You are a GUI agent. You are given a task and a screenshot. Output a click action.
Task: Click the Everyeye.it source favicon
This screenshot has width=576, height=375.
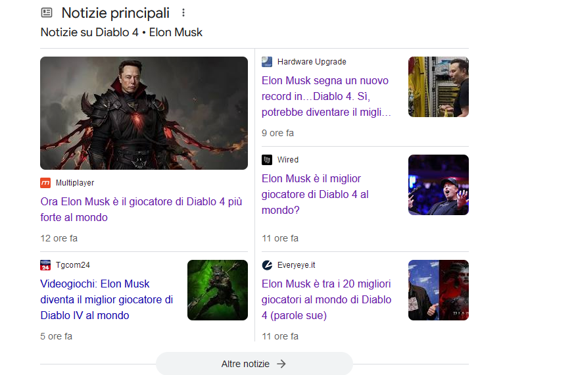click(267, 265)
